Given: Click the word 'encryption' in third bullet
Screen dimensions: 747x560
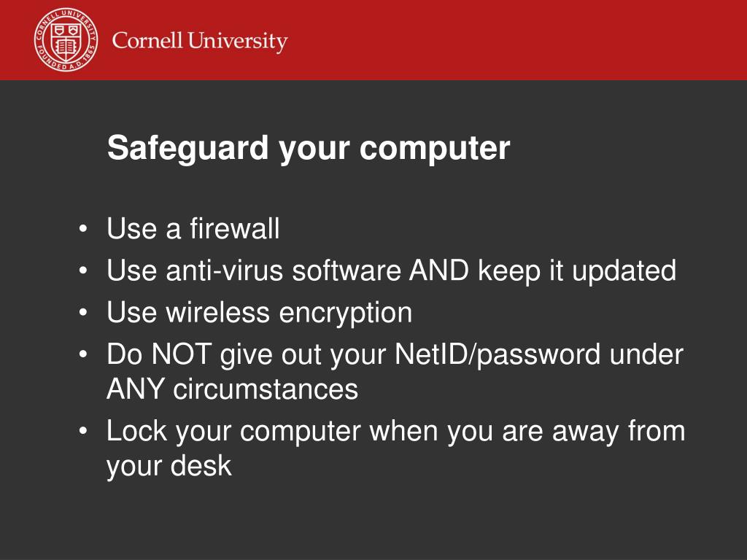Looking at the screenshot, I should click(x=345, y=314).
